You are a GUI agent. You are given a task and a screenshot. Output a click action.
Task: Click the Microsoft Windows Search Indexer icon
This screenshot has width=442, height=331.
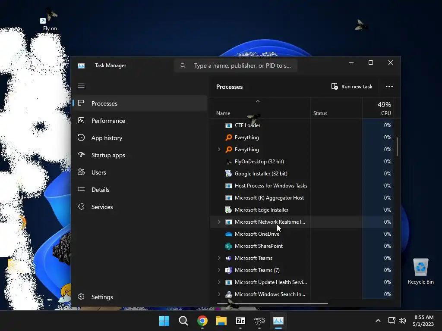229,294
